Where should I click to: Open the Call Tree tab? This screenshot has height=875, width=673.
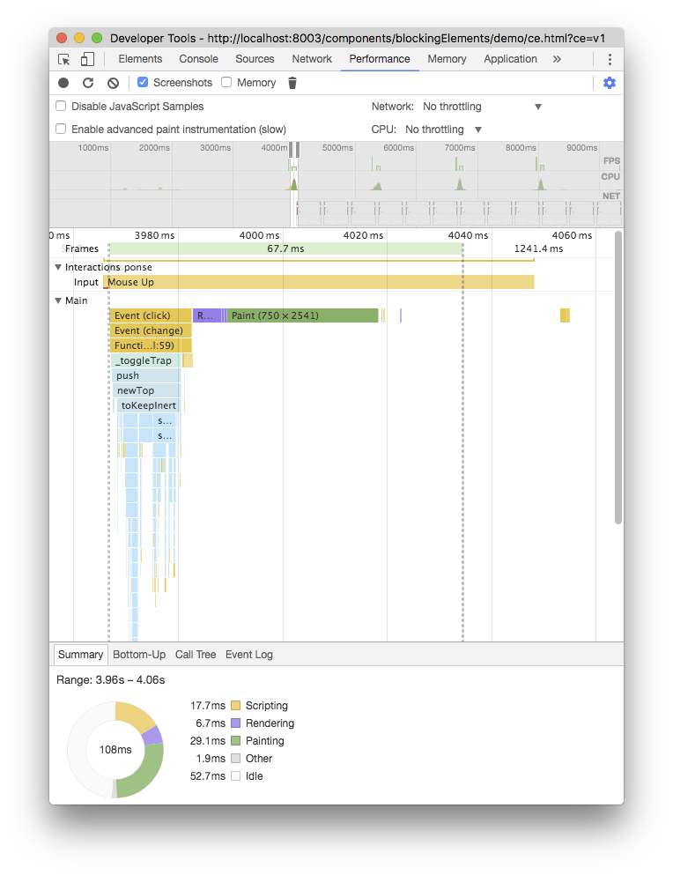tap(196, 655)
